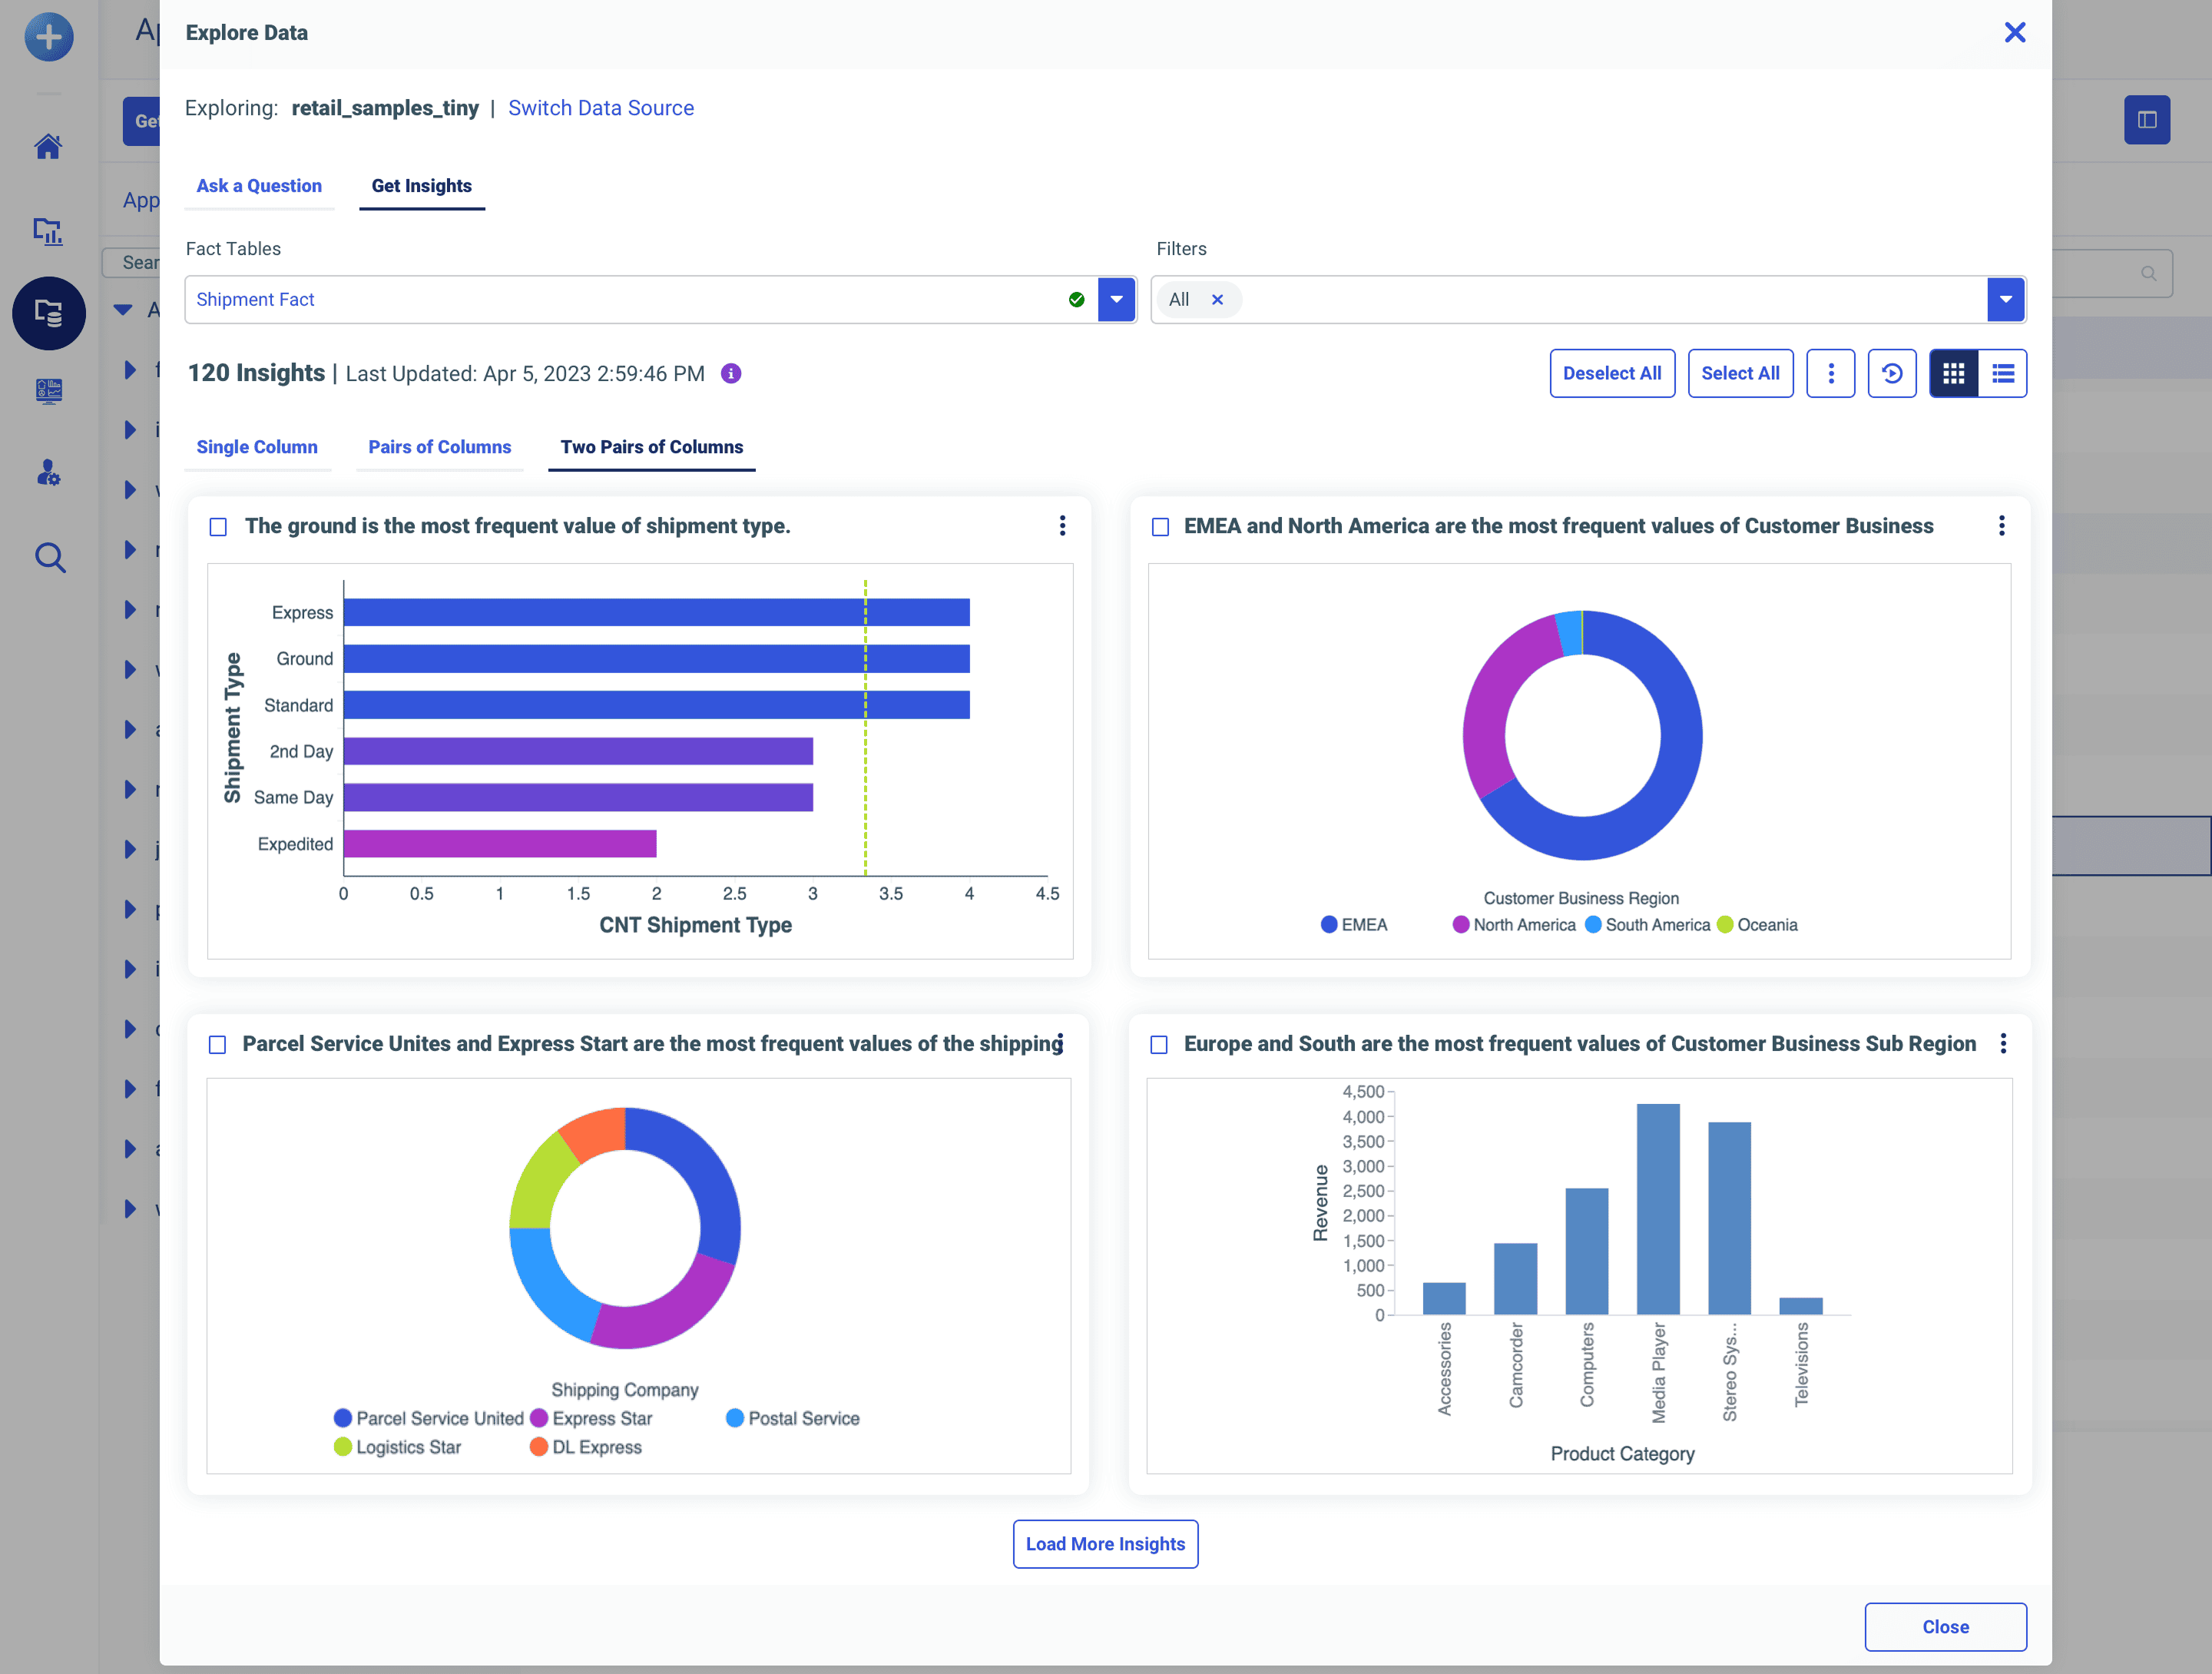
Task: Open the Filters dropdown arrow
Action: coord(2005,299)
